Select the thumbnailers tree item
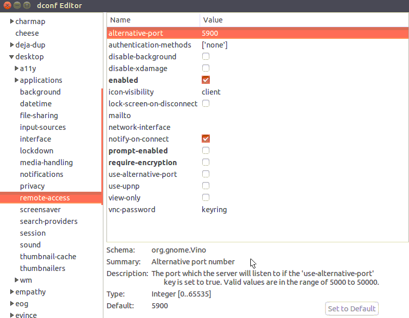 [x=42, y=268]
